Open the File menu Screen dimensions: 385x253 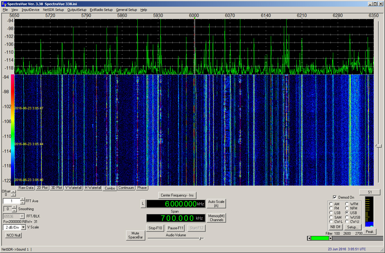point(5,10)
